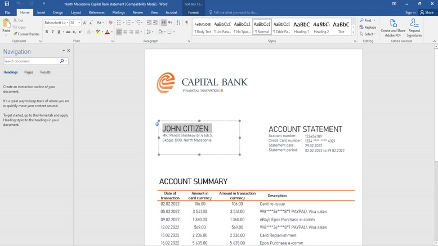Viewport: 438px width, 246px height.
Task: Toggle Bold formatting
Action: click(47, 32)
